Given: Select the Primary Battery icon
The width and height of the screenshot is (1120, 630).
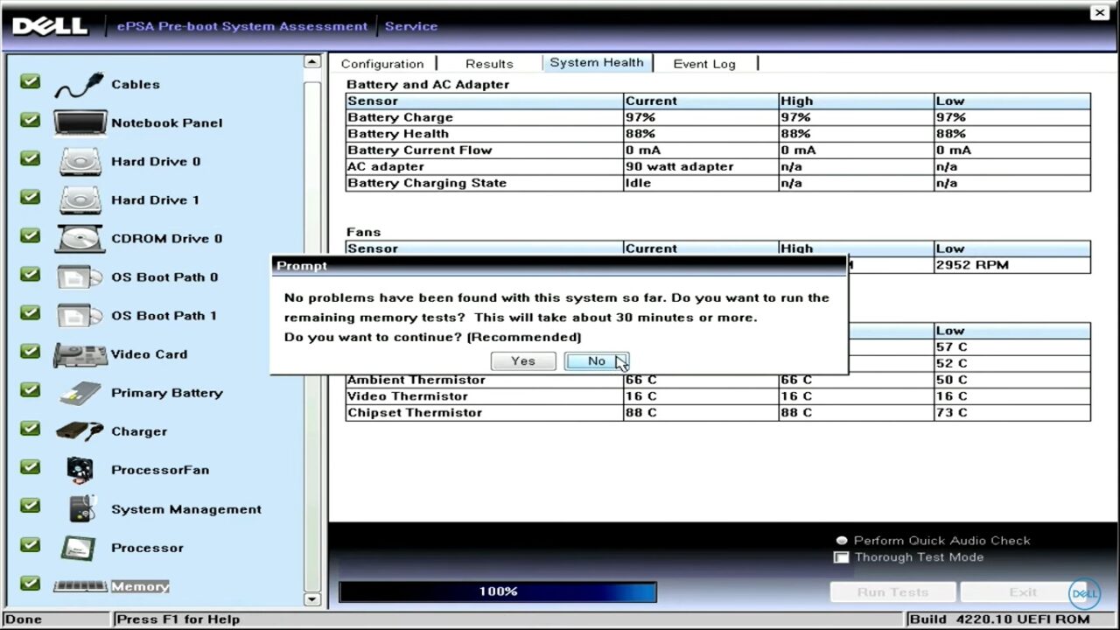Looking at the screenshot, I should coord(80,393).
